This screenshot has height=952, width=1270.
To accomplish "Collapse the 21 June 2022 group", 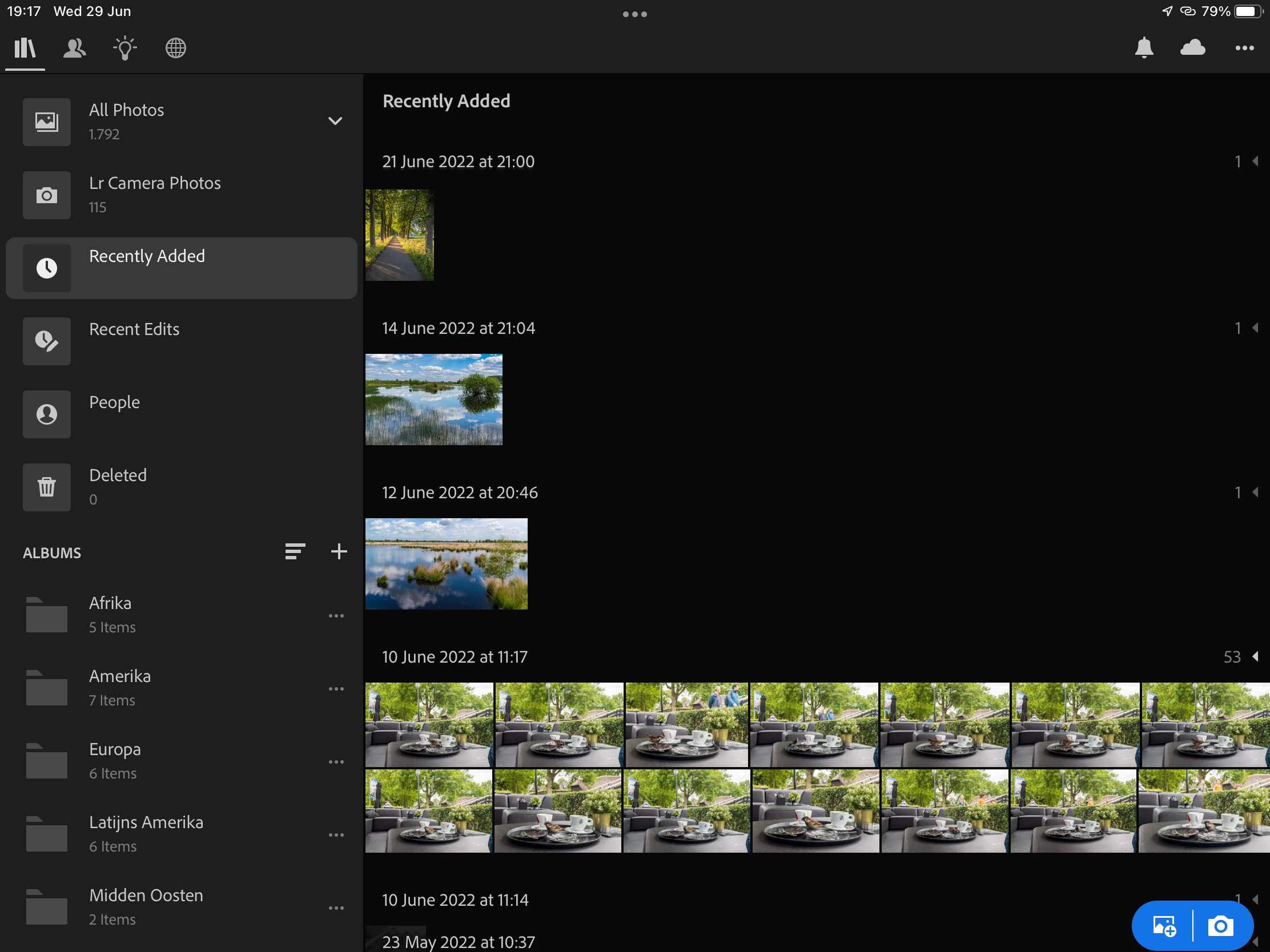I will click(x=1255, y=162).
